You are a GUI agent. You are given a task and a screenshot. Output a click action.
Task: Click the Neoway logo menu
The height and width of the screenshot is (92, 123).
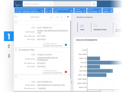point(18,4)
